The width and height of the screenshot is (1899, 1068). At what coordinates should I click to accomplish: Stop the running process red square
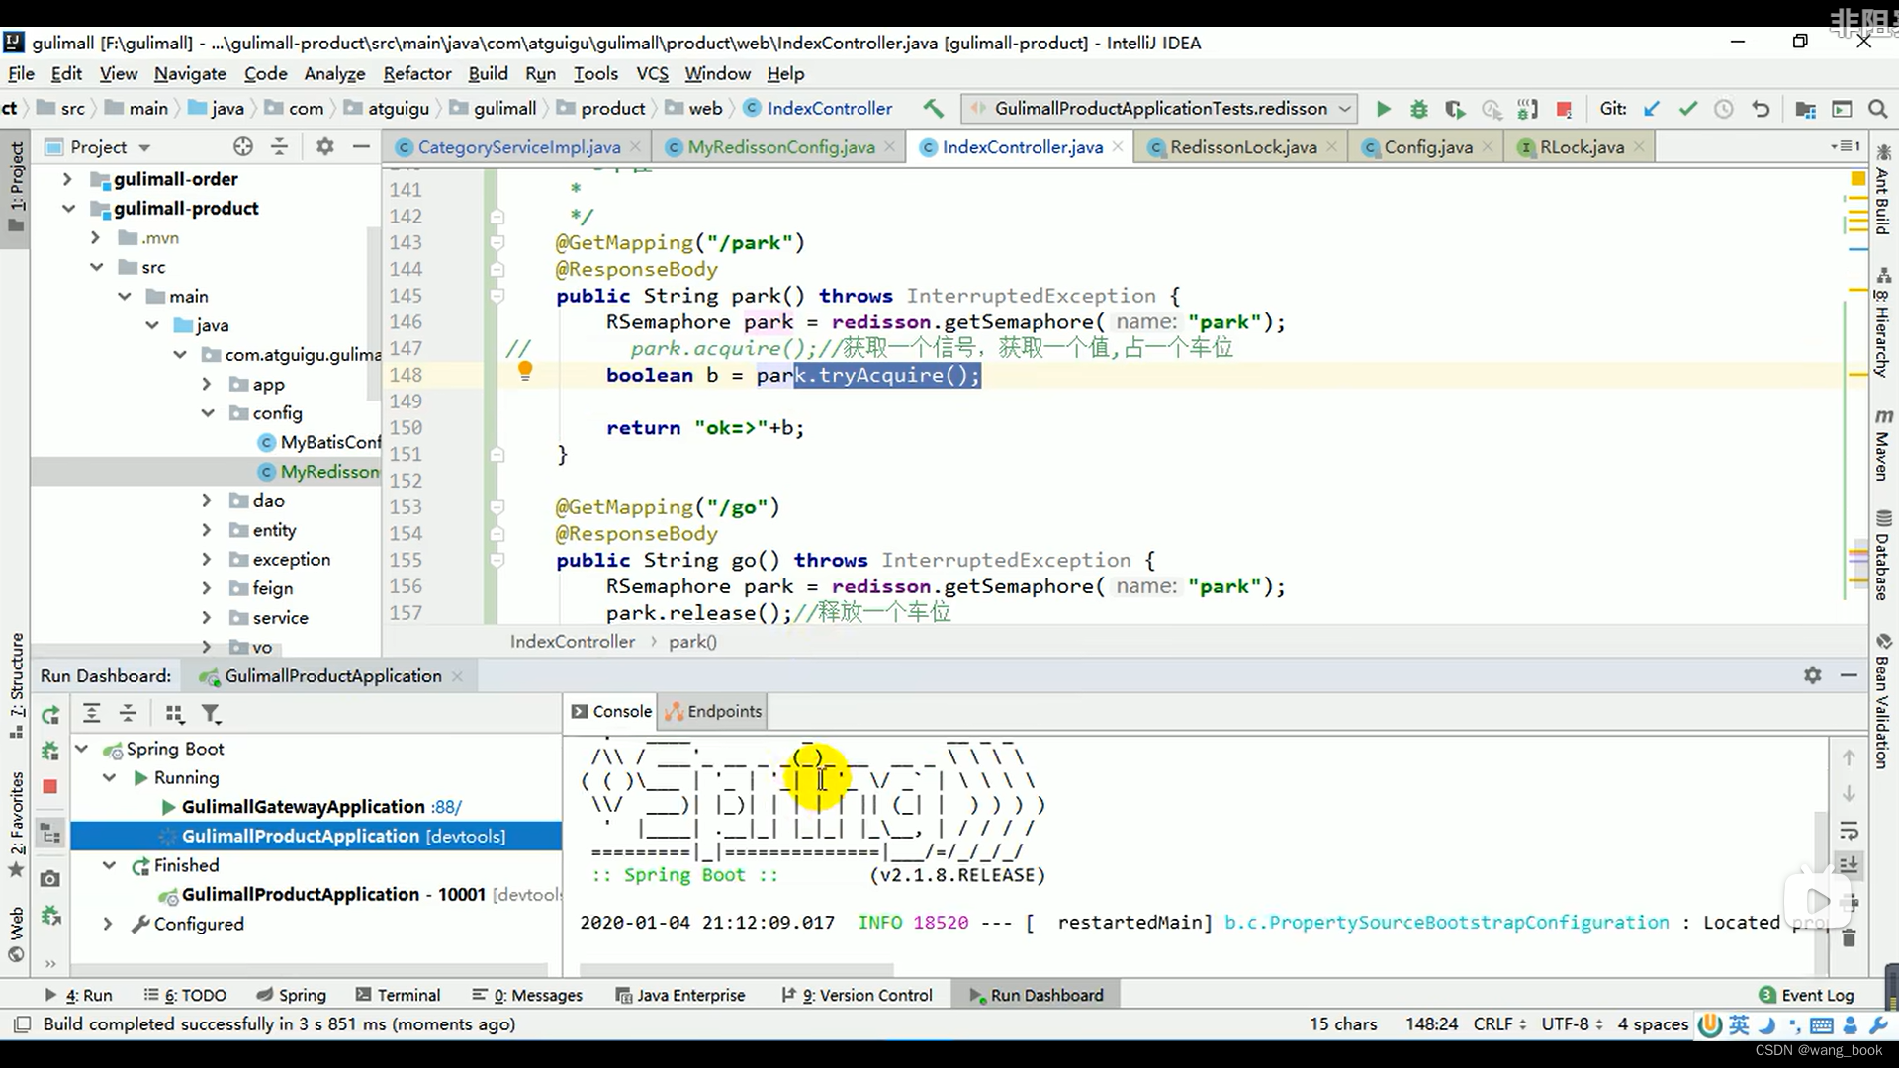1564,109
